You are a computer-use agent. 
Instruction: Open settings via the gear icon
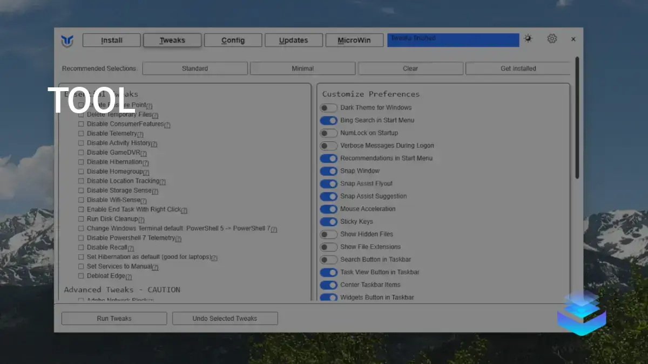pos(552,38)
